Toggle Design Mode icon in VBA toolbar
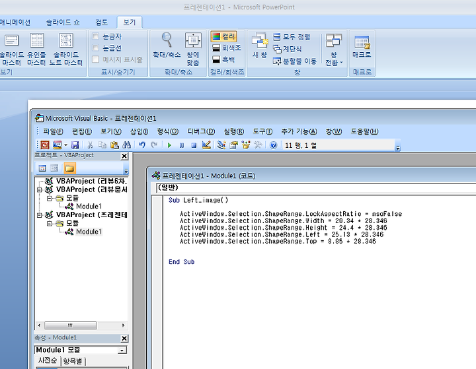The height and width of the screenshot is (369, 476). (206, 145)
